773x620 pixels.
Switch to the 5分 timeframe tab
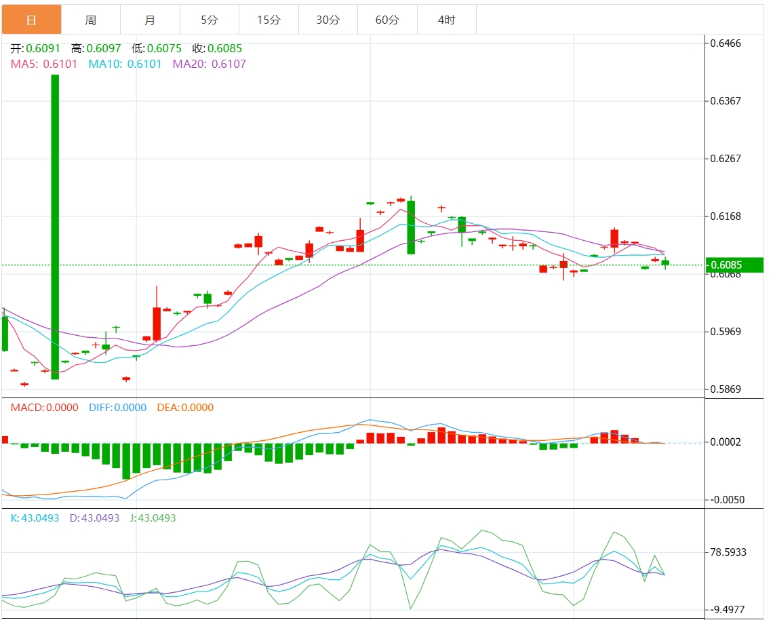[209, 20]
